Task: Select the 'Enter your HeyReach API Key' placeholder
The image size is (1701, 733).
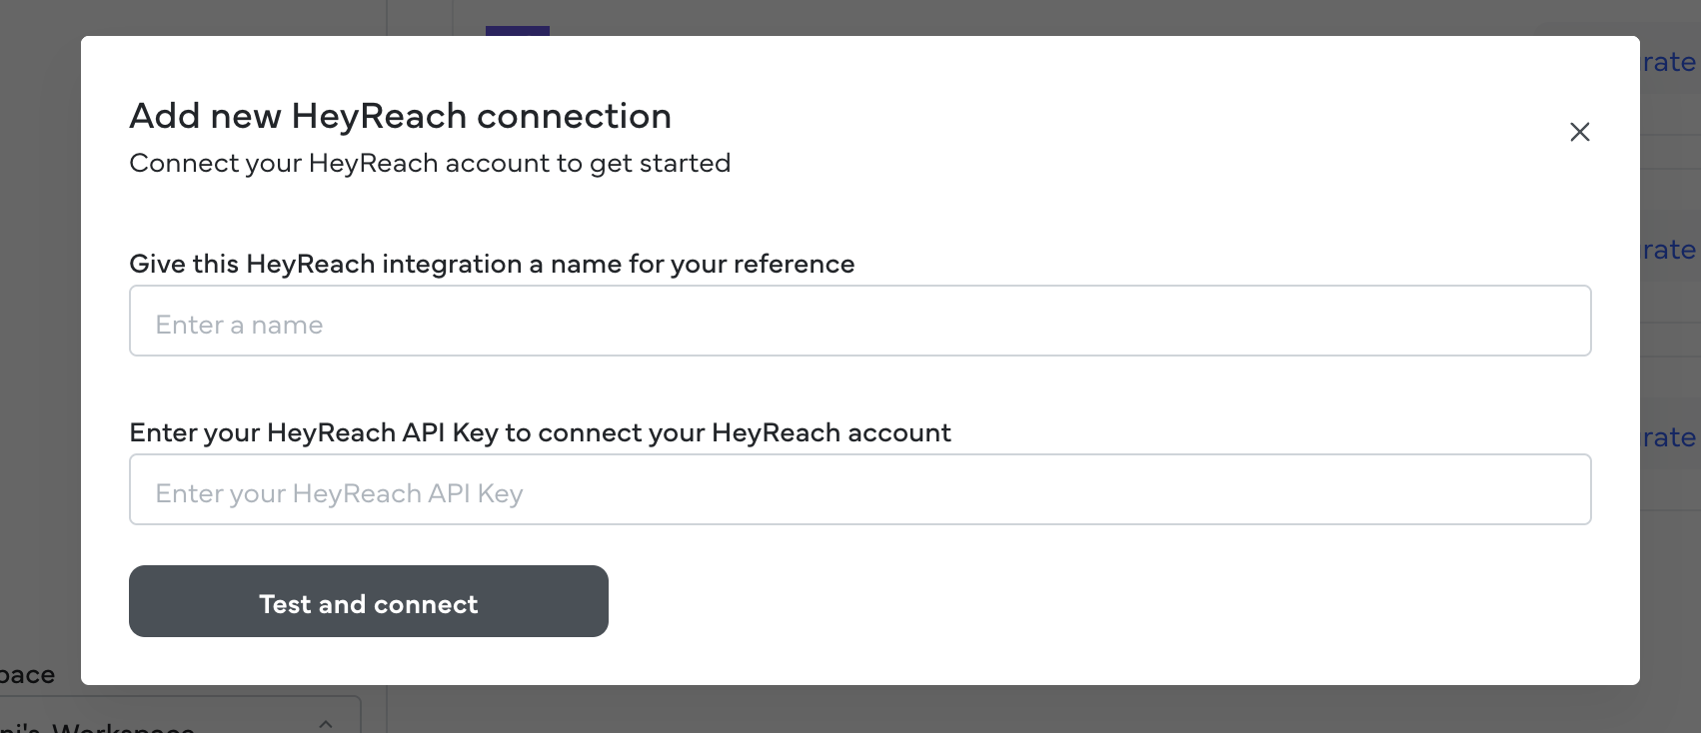Action: click(339, 493)
